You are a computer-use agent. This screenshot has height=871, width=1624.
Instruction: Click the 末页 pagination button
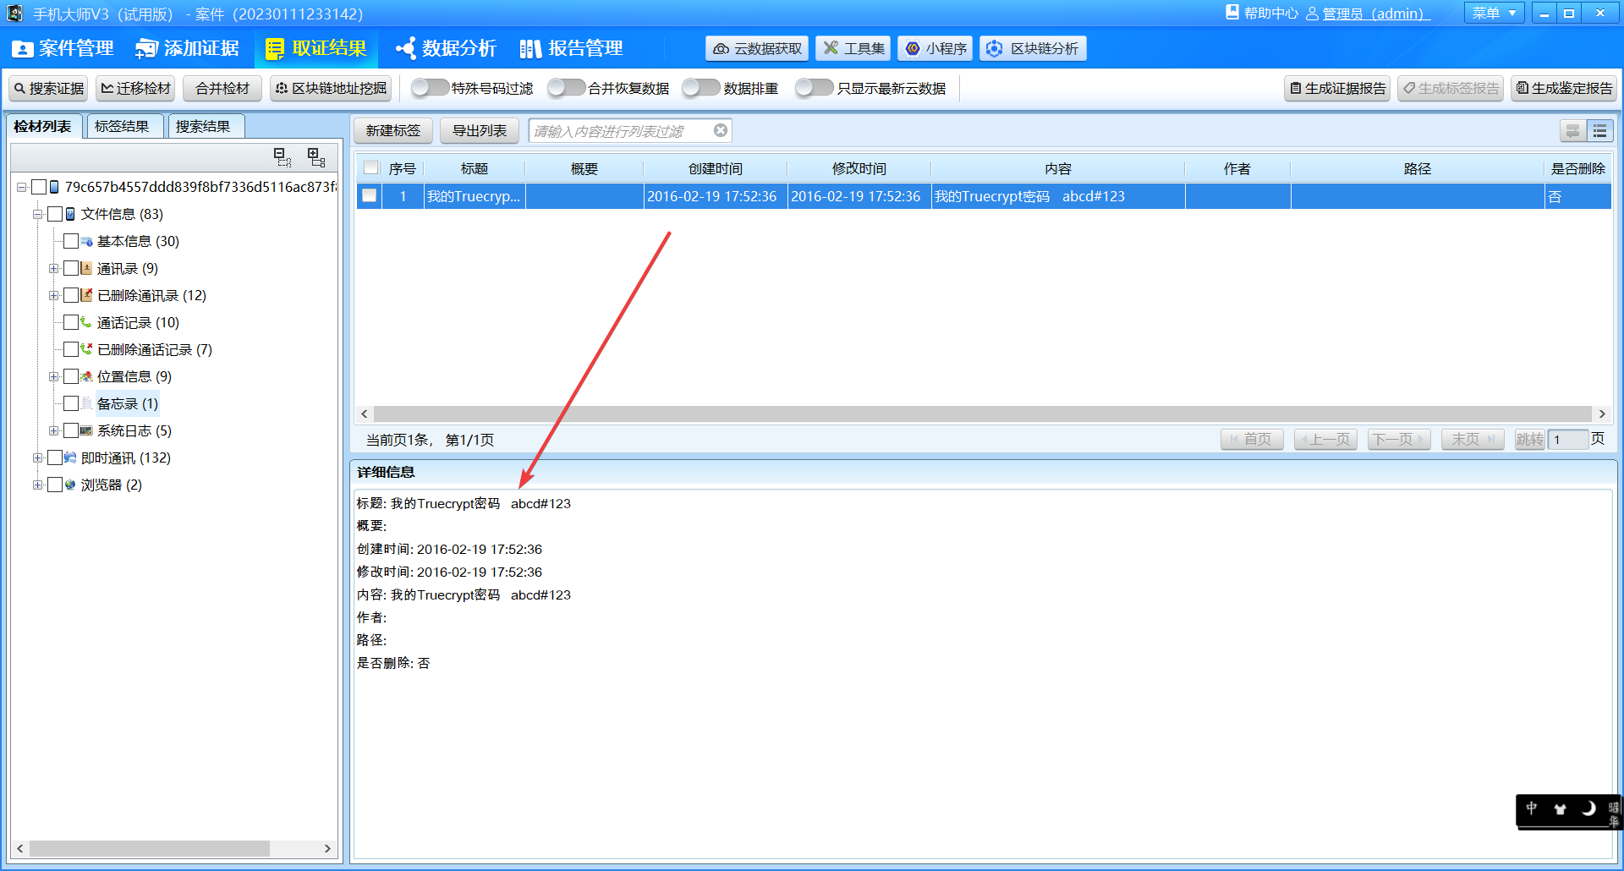coord(1473,439)
